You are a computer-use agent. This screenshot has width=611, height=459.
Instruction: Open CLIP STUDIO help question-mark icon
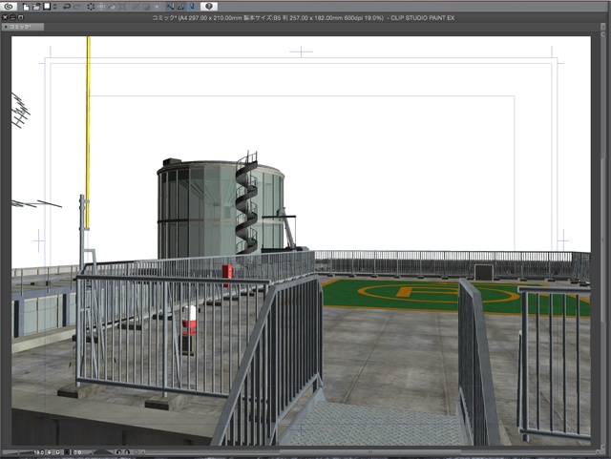click(209, 7)
